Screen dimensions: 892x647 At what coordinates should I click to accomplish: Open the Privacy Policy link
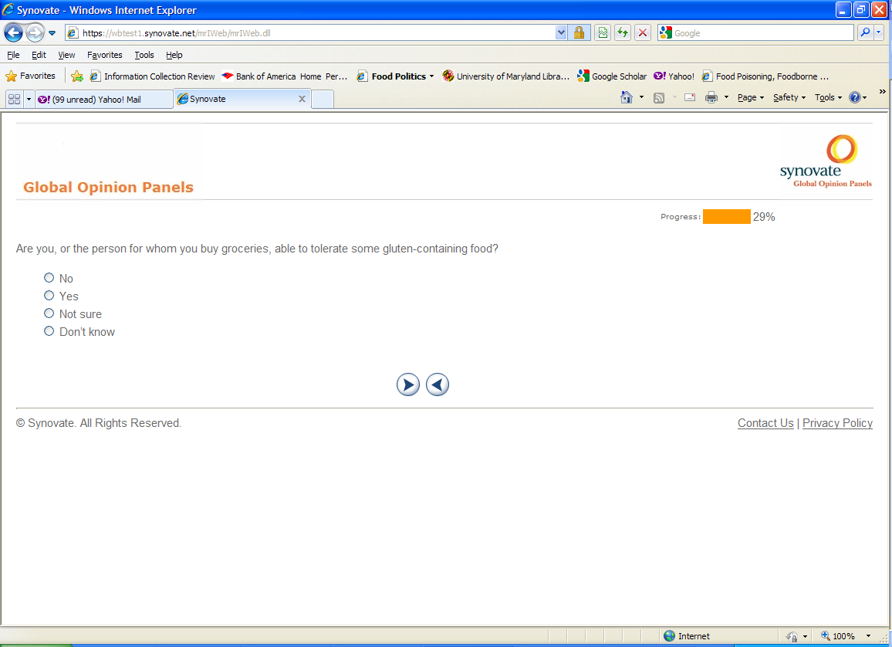pyautogui.click(x=837, y=423)
